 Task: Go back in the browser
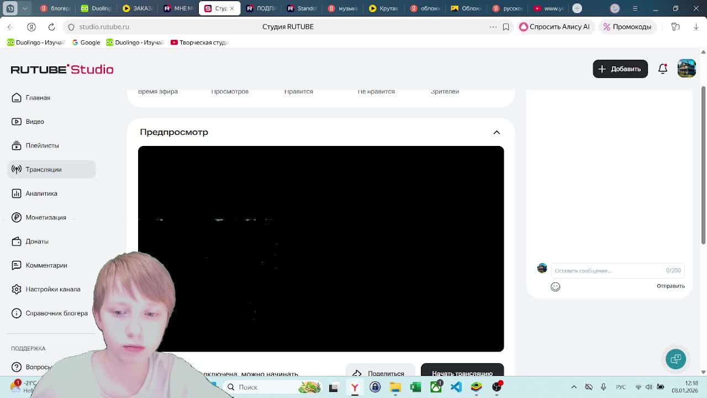pyautogui.click(x=10, y=27)
